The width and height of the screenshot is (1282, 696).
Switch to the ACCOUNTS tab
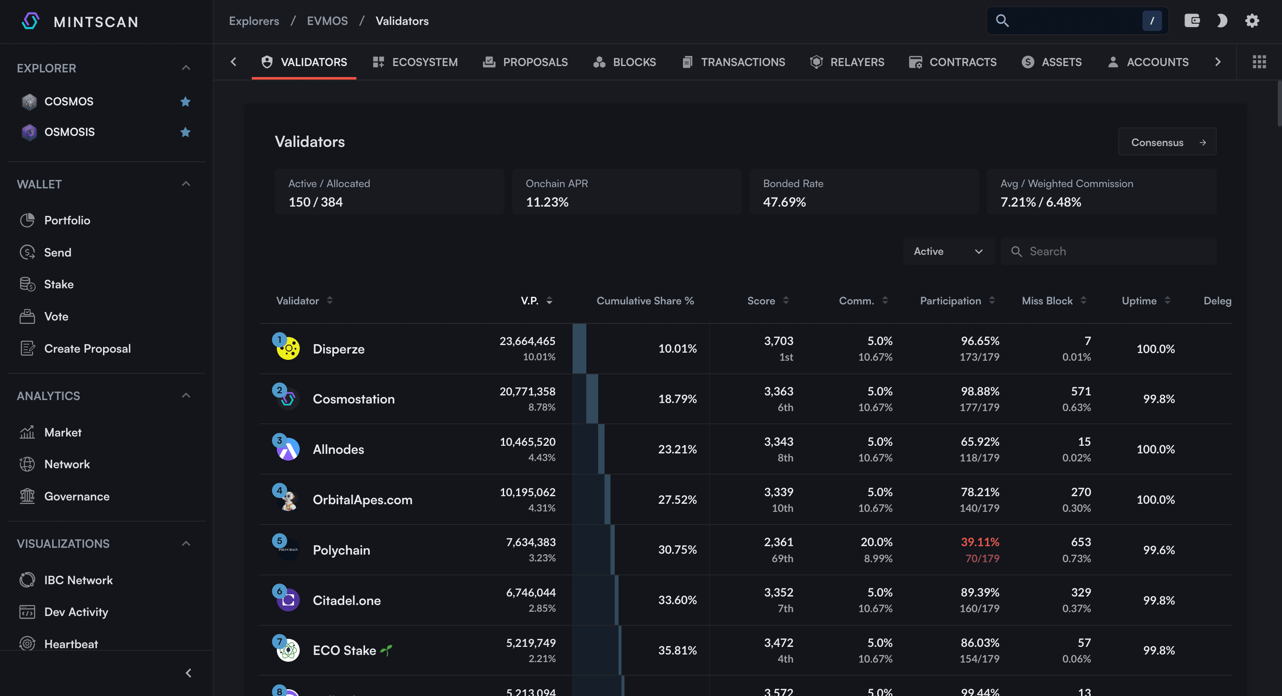(x=1148, y=62)
